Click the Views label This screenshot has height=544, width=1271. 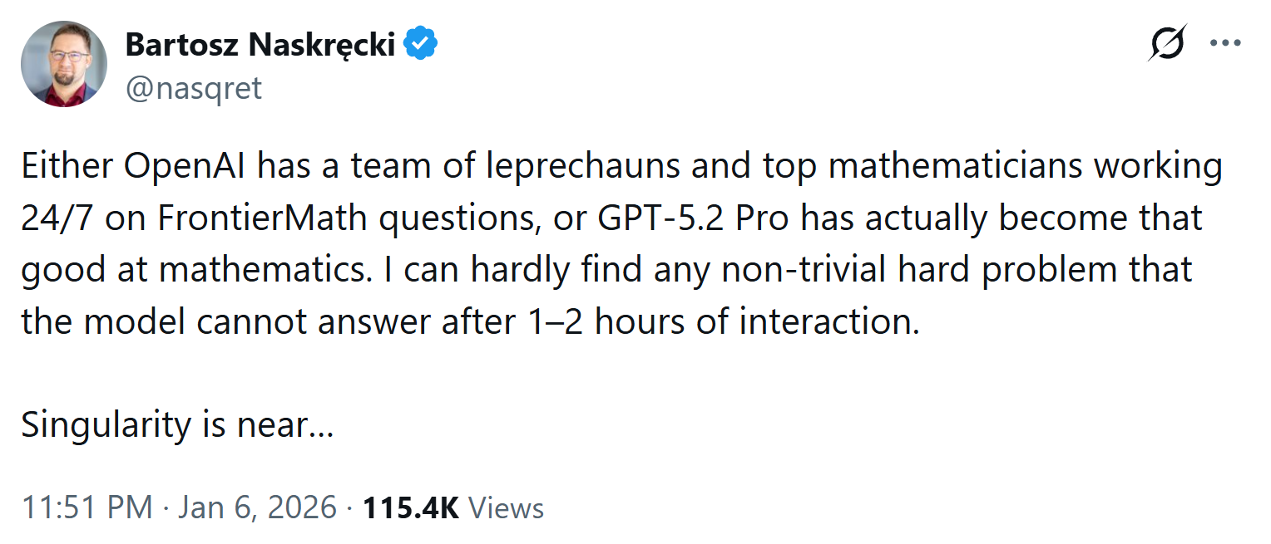pyautogui.click(x=507, y=507)
